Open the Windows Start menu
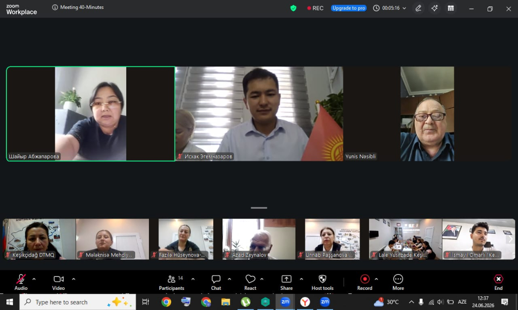Image resolution: width=518 pixels, height=310 pixels. tap(9, 302)
